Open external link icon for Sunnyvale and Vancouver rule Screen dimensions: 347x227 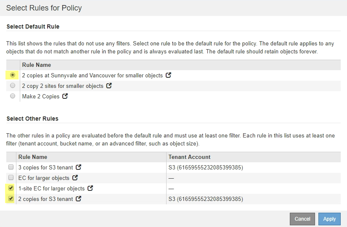(x=169, y=75)
